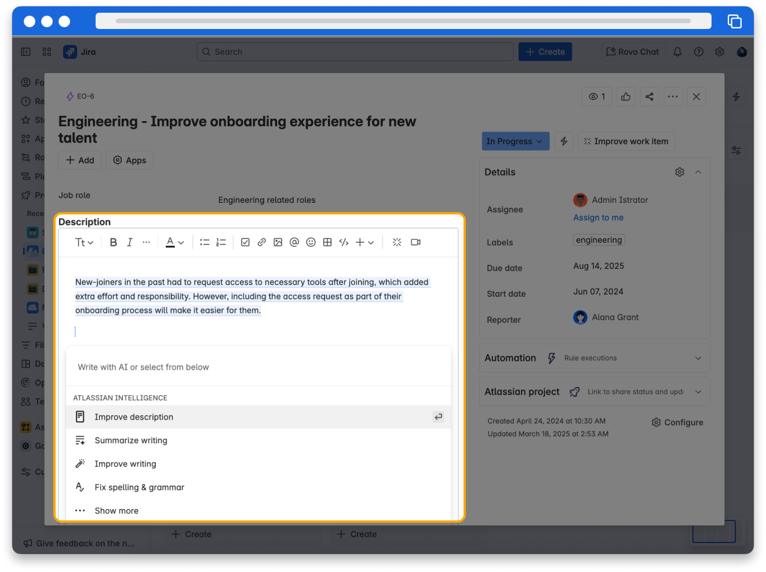Click Give feedback on the new navigation
The image size is (766, 572).
click(x=79, y=543)
